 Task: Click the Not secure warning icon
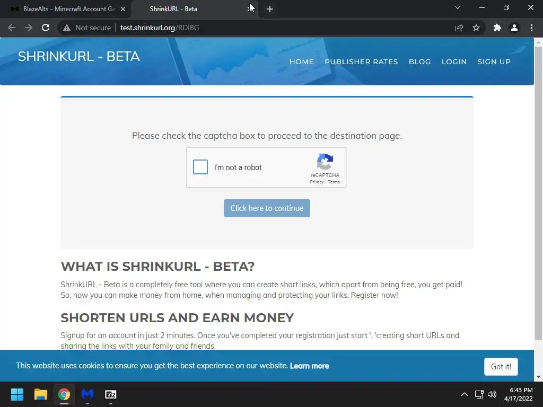pos(67,28)
